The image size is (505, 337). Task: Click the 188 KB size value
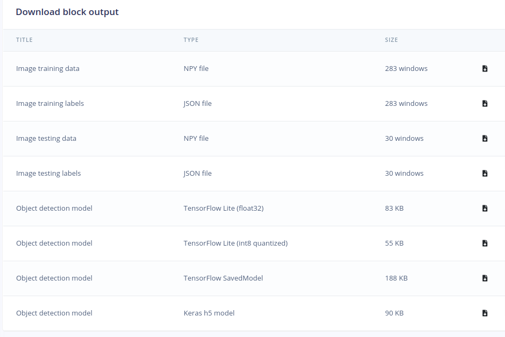(x=396, y=278)
